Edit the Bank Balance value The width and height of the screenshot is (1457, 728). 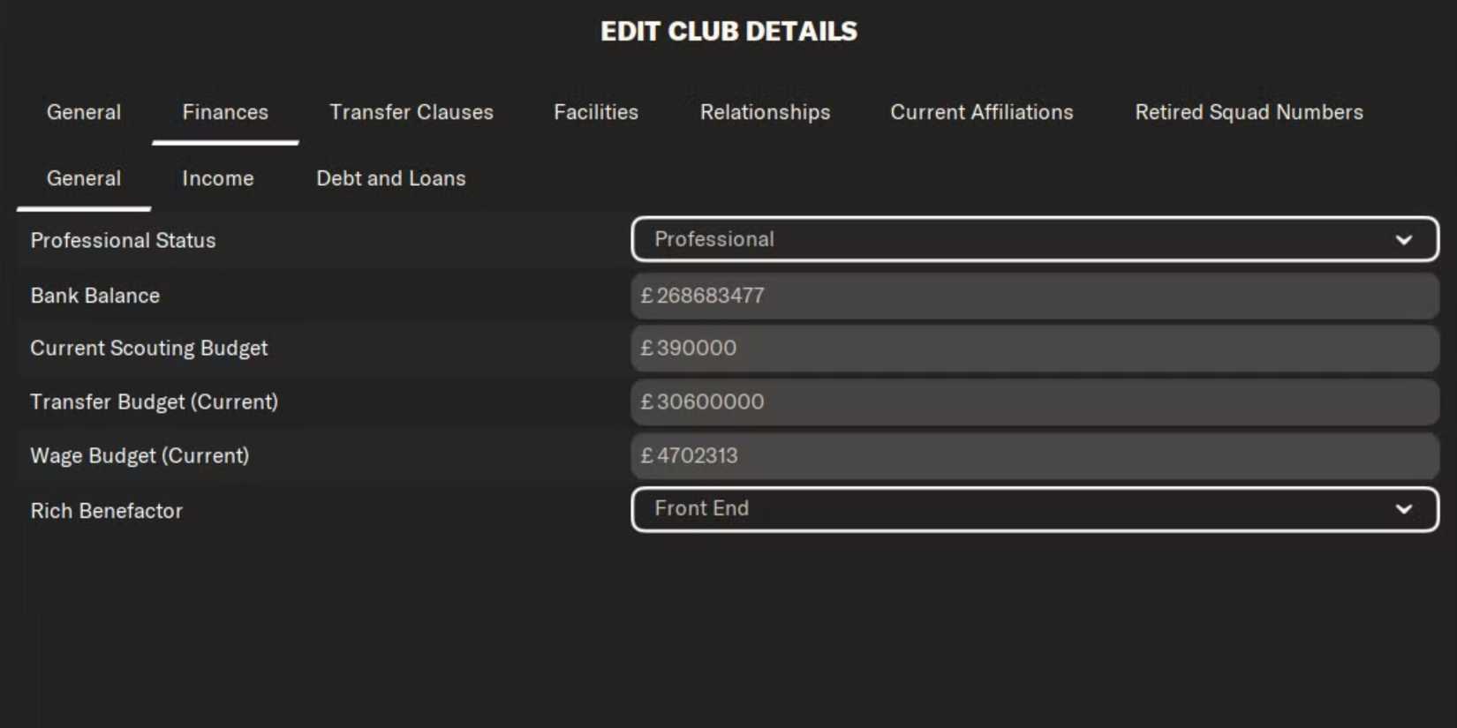(1033, 296)
